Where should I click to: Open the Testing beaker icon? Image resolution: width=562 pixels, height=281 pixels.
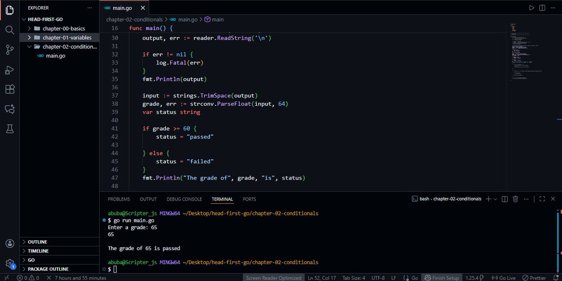click(10, 128)
